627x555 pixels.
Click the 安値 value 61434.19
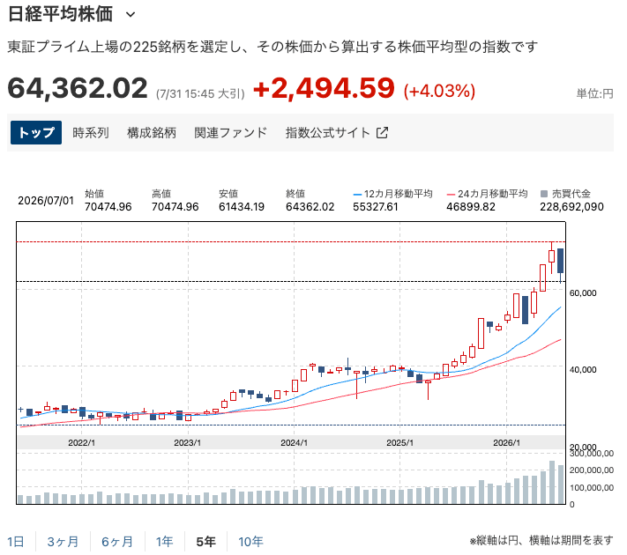242,207
